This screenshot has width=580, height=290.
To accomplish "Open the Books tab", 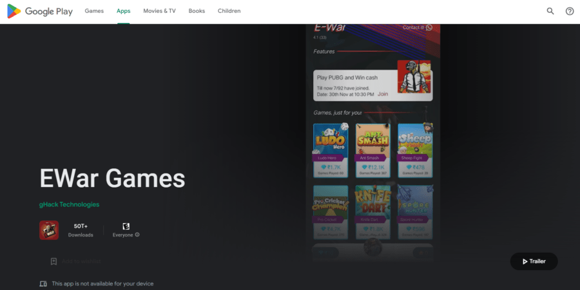I will [x=197, y=11].
